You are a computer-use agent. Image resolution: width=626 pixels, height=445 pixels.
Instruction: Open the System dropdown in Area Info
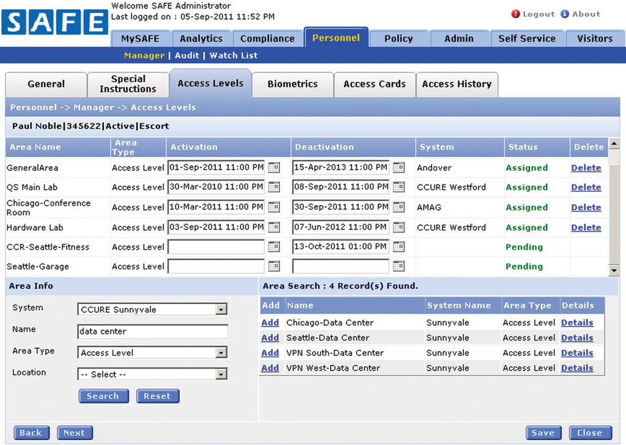click(x=221, y=309)
